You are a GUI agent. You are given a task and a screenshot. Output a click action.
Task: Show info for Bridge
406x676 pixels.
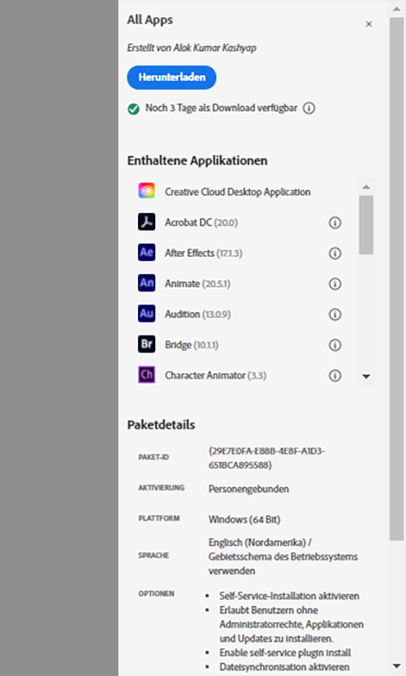pos(335,345)
